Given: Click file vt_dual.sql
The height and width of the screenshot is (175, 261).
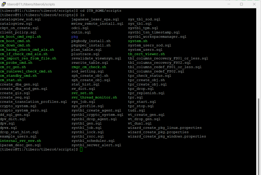Looking at the screenshot, I should click(140, 123).
